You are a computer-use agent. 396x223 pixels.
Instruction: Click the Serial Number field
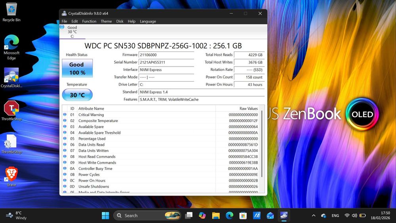(x=166, y=62)
